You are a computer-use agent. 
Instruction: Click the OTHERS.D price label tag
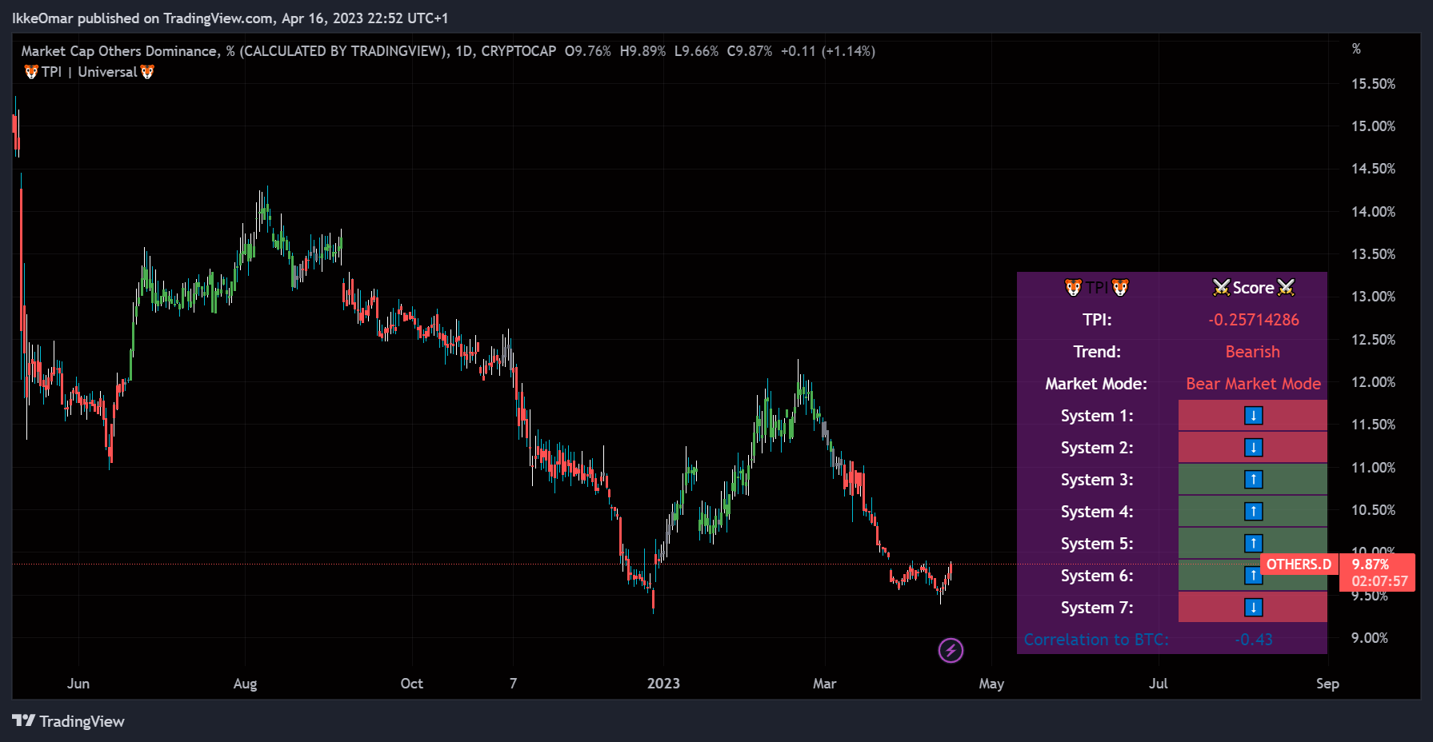pos(1299,564)
